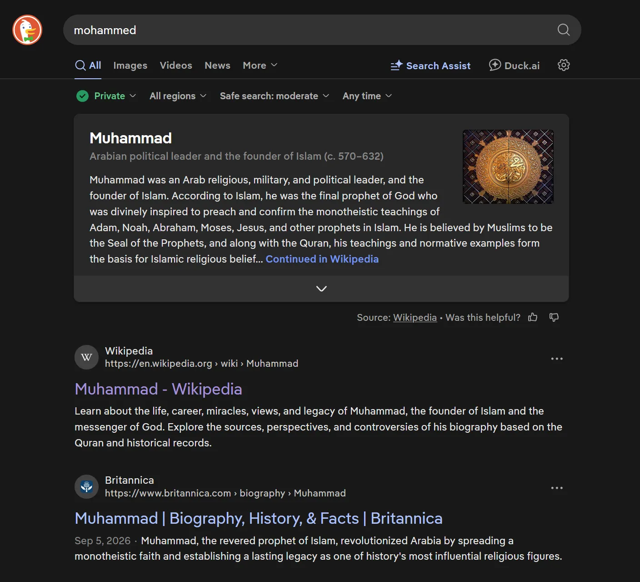The image size is (640, 582).
Task: Open the Private protection dropdown
Action: point(106,96)
